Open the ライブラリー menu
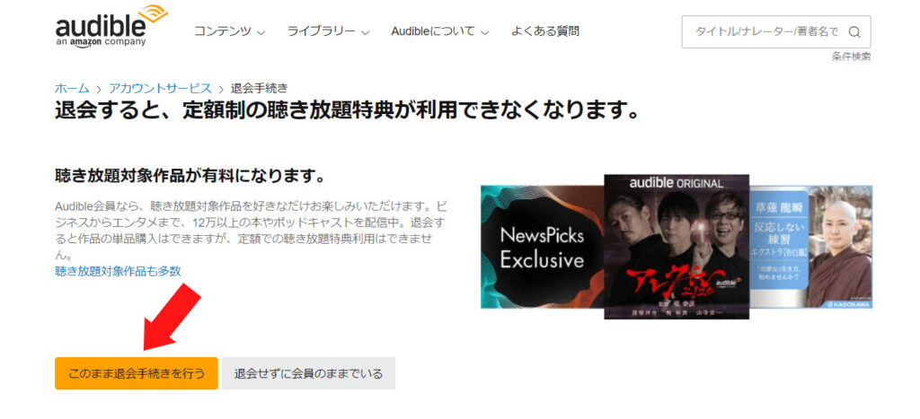Screen dimensions: 920x419 coord(328,31)
